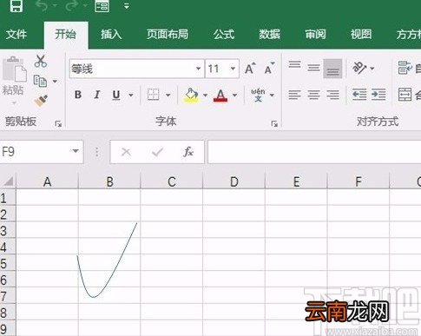The width and height of the screenshot is (421, 336).
Task: Undo the last action
Action: click(43, 5)
